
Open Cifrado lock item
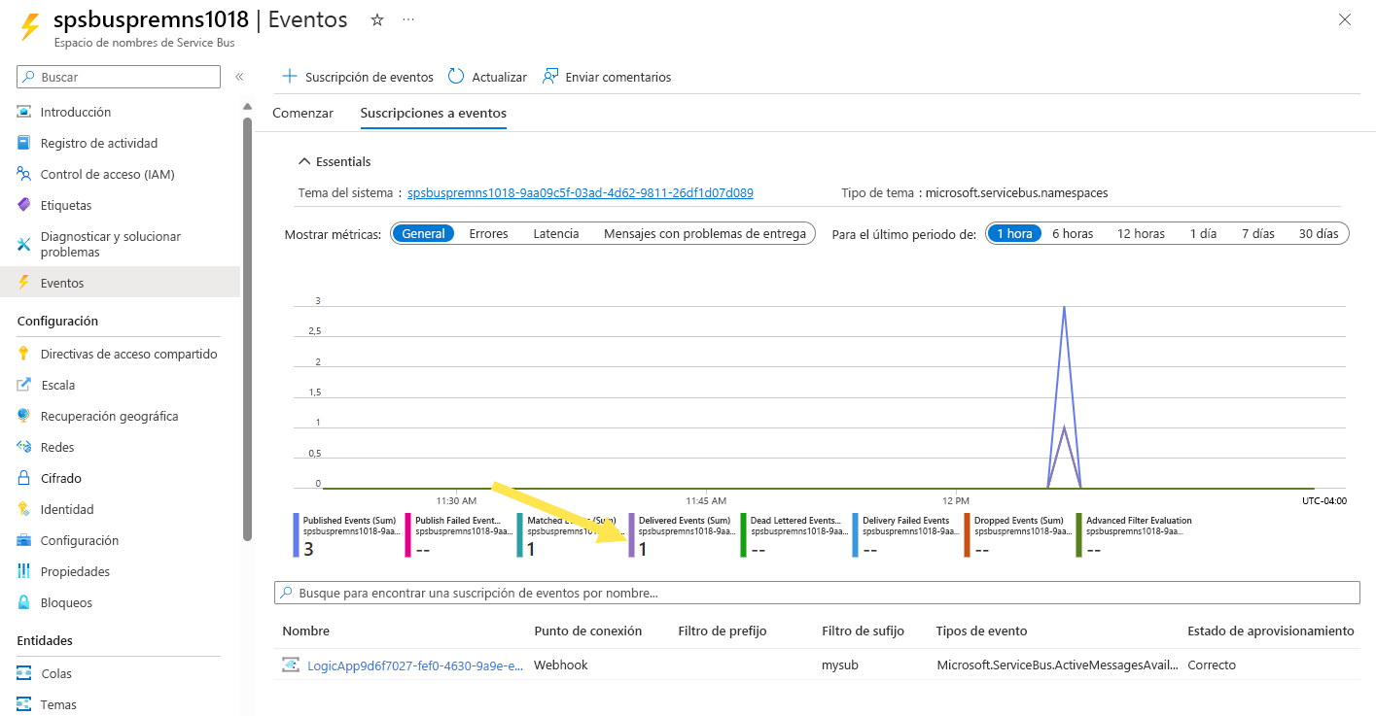point(60,478)
